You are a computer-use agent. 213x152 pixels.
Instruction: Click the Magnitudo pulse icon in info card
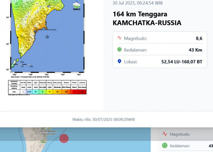coord(119,38)
